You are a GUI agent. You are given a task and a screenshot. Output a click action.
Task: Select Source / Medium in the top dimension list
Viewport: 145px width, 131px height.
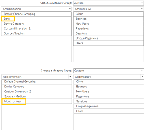(36, 33)
